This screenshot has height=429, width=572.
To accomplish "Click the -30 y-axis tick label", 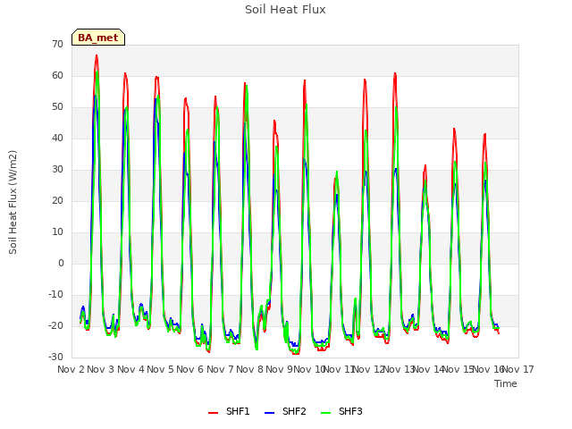I will tap(56, 357).
